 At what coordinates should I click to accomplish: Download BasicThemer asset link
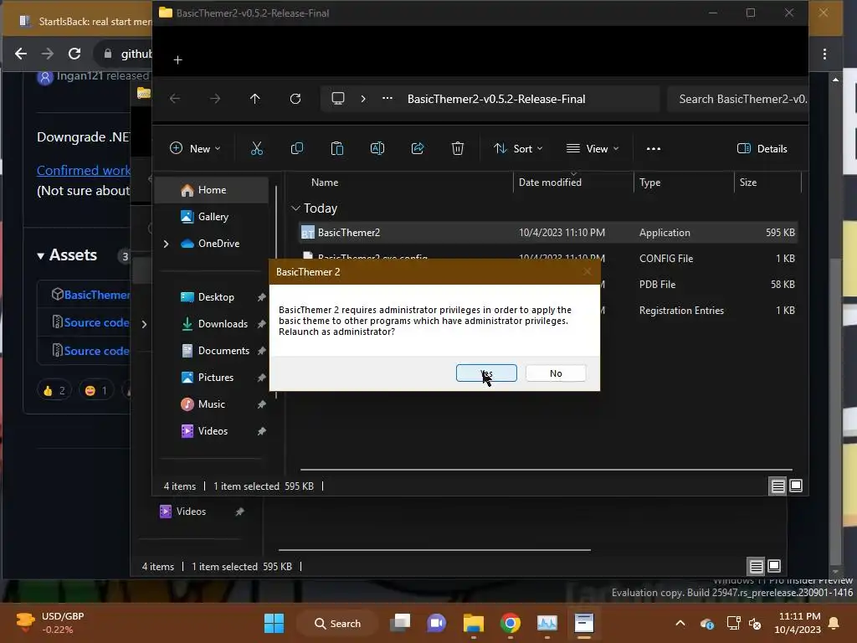click(x=97, y=294)
